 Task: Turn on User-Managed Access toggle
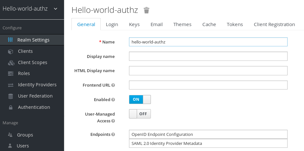(140, 114)
